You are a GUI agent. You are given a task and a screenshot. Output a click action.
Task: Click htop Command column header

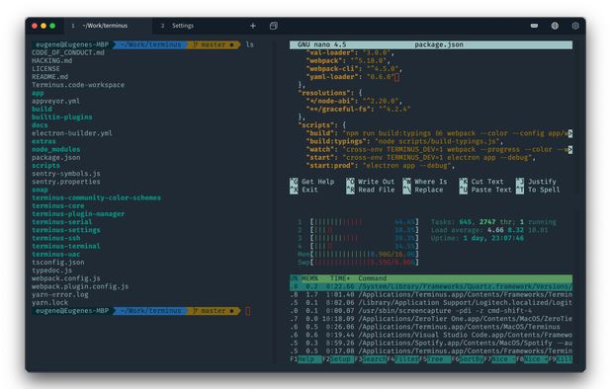point(373,278)
